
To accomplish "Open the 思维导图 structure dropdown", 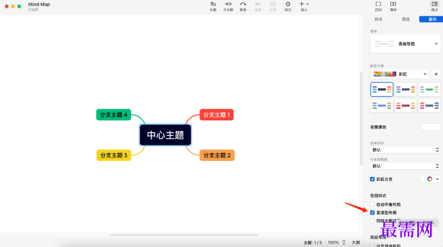I will [405, 44].
